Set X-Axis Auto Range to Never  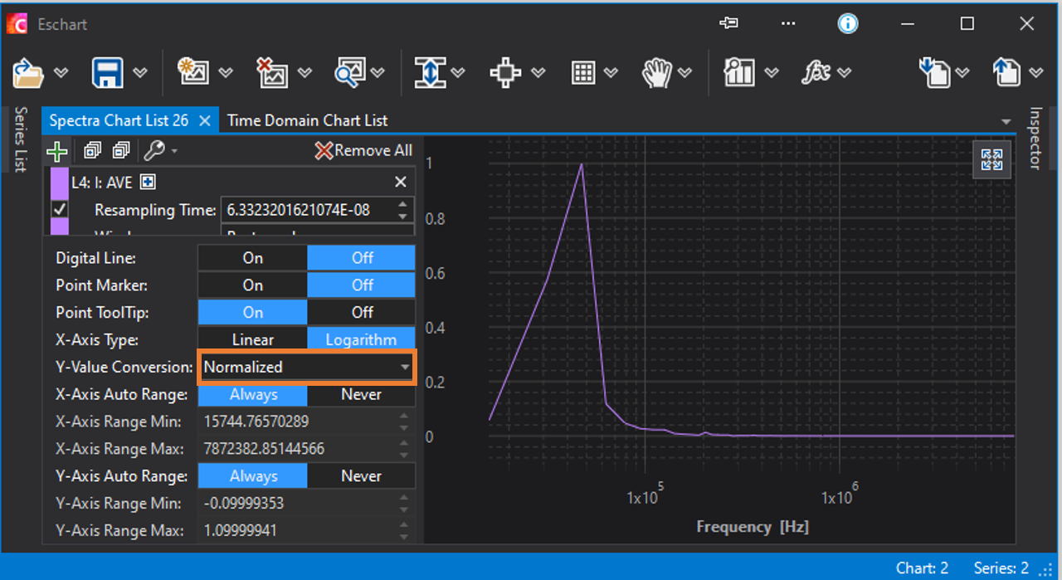[362, 394]
